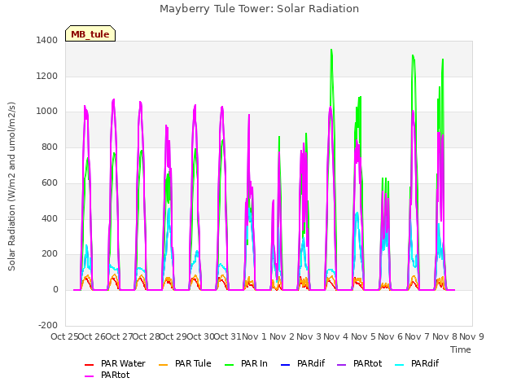Click the 1000 y-axis tick label
Screen dimensions: 521x391
(x=47, y=112)
